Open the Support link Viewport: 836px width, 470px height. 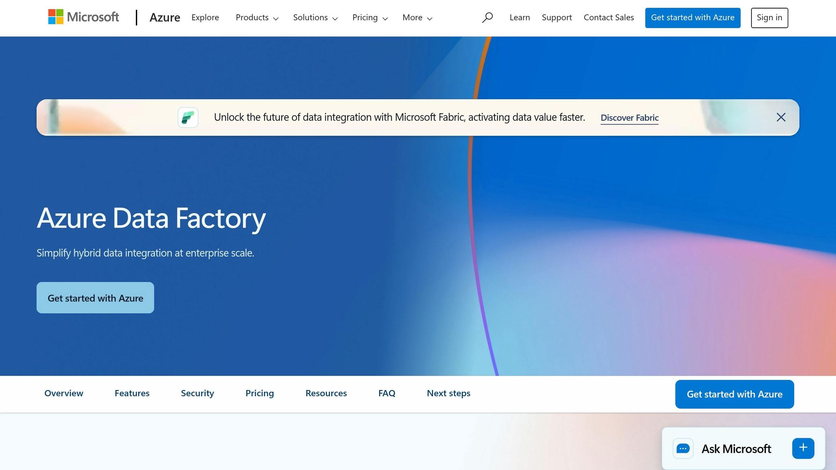557,18
